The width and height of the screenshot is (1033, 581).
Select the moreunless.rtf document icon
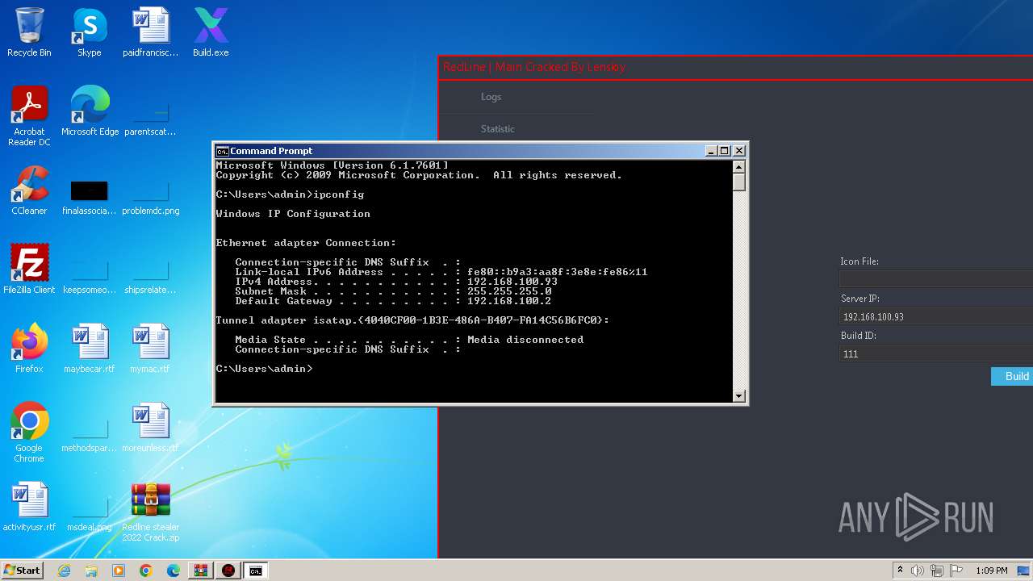150,428
